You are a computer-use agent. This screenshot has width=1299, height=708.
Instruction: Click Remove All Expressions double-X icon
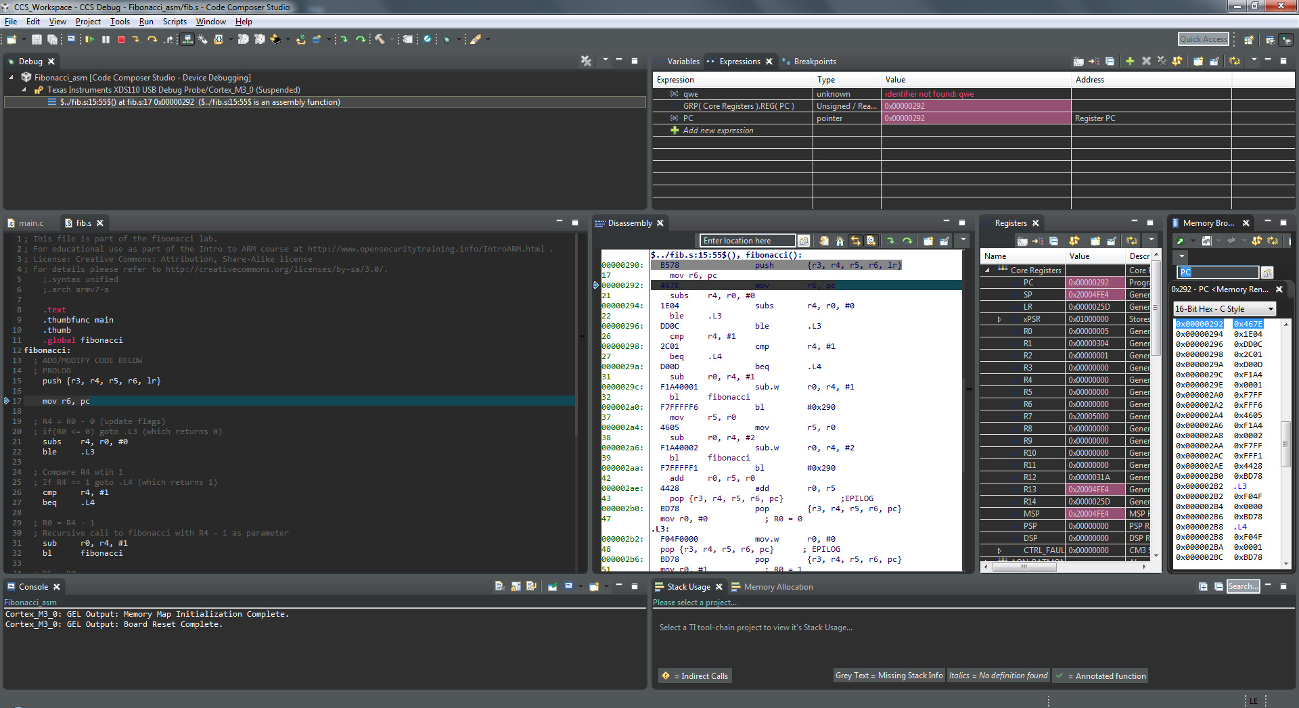[1162, 62]
